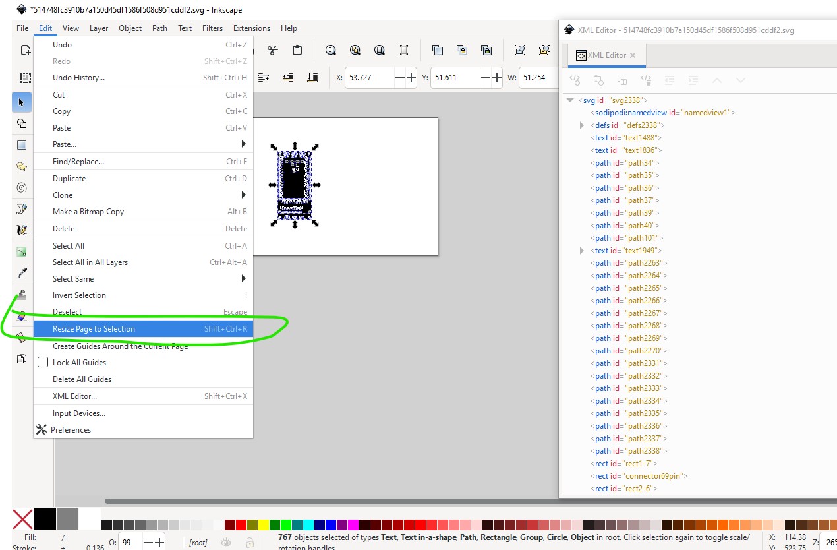Toggle the layer lock icon in status bar
Image resolution: width=837 pixels, height=550 pixels.
click(x=250, y=542)
